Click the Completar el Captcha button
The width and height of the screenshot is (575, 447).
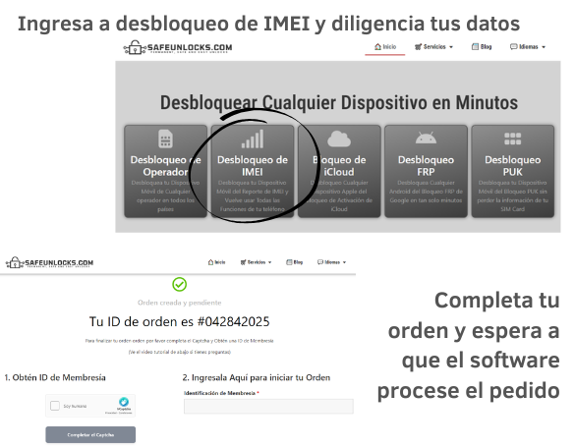90,435
